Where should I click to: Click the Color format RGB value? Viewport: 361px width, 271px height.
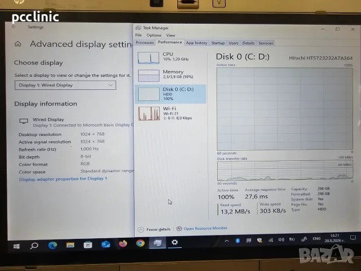tap(85, 164)
